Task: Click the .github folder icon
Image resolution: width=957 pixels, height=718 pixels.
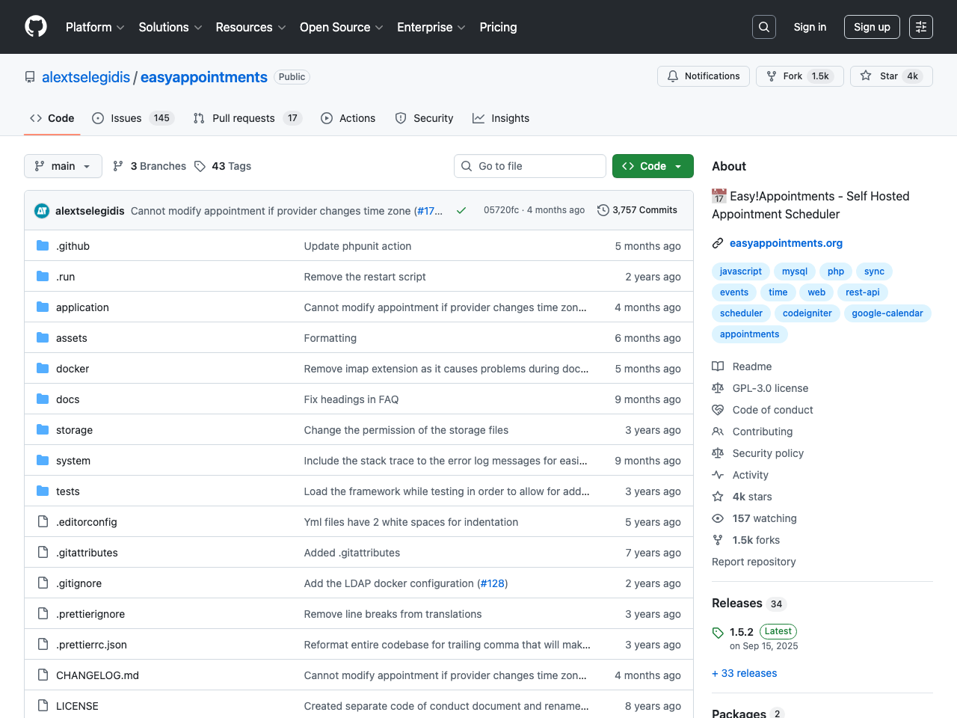Action: point(43,246)
